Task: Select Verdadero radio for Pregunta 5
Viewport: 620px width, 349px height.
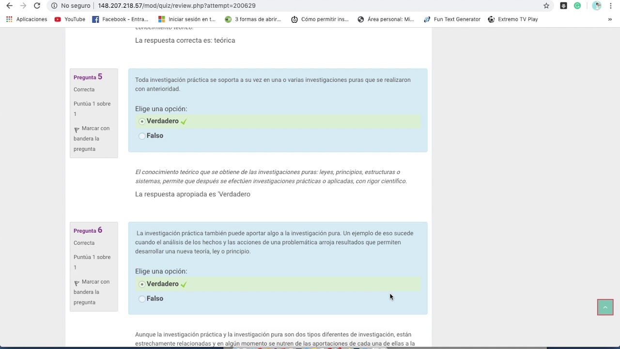Action: 142,122
